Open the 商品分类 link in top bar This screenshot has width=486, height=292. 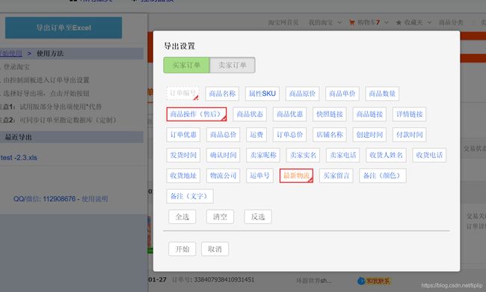451,22
